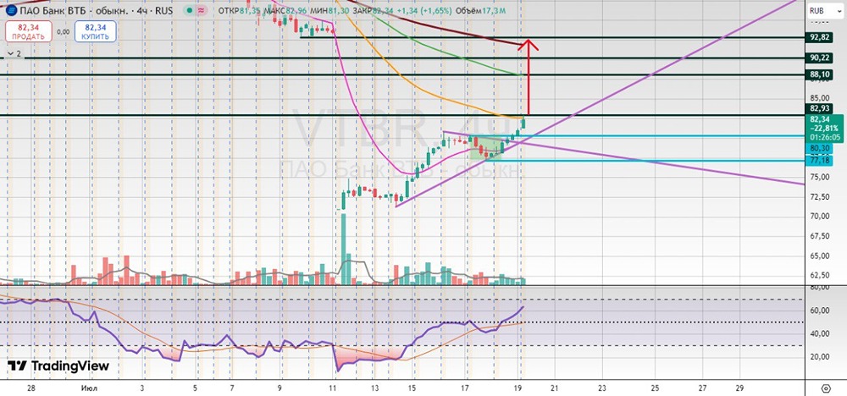The width and height of the screenshot is (847, 396).
Task: Click the Июл label on time axis
Action: (87, 388)
